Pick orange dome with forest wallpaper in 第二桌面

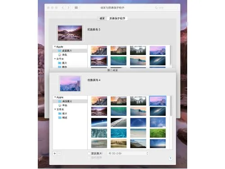[x=118, y=101]
